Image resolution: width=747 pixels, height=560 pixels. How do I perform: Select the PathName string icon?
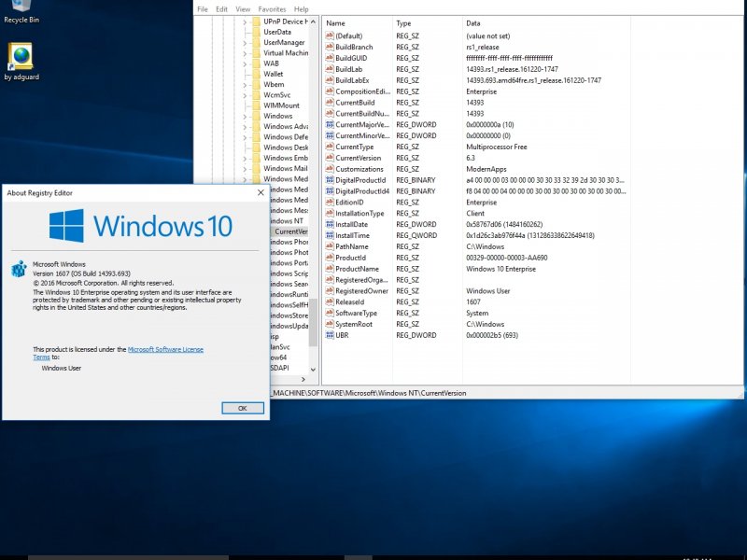[330, 246]
